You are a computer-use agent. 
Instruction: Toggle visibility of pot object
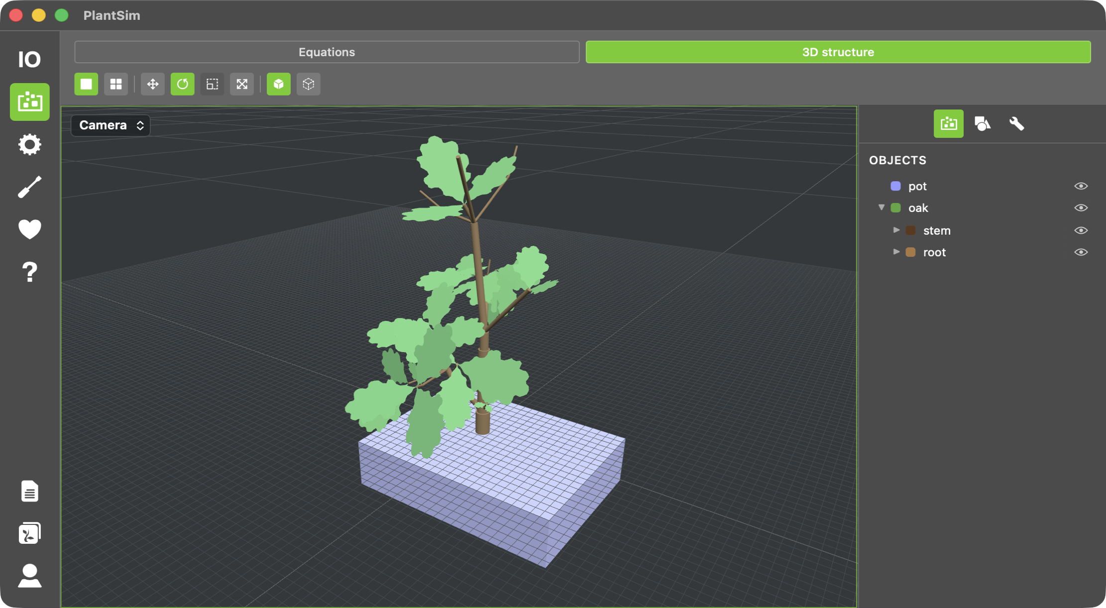1081,186
